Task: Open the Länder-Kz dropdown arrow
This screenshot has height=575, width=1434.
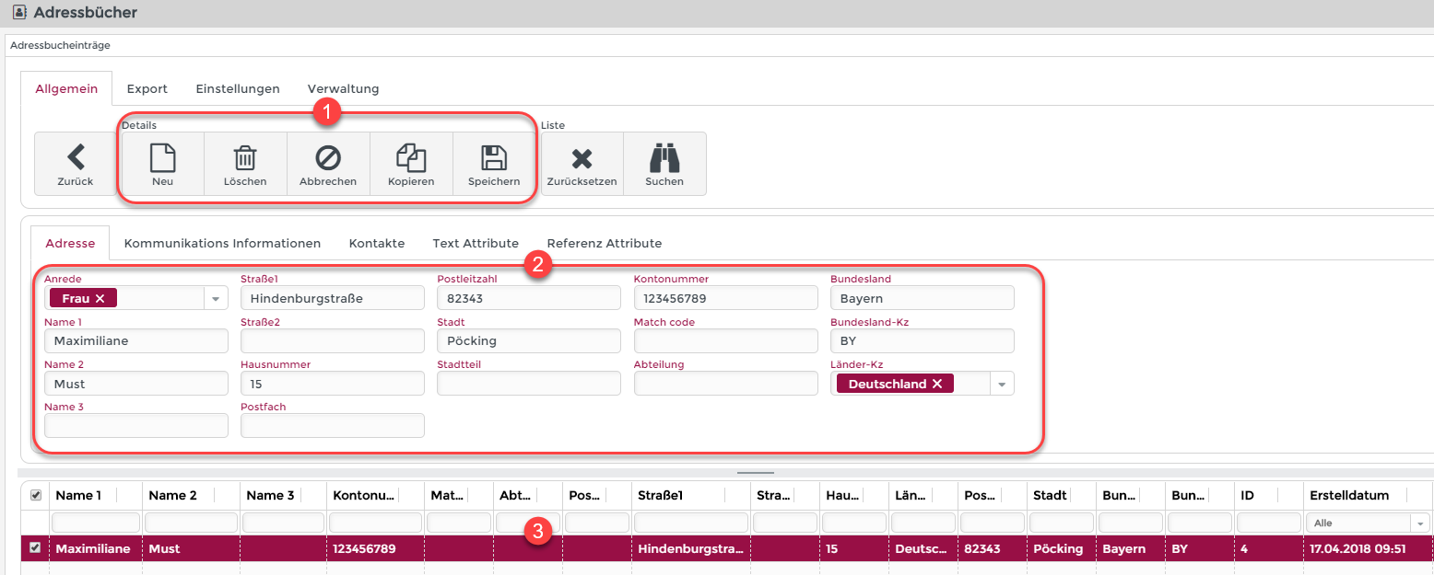Action: point(1002,384)
